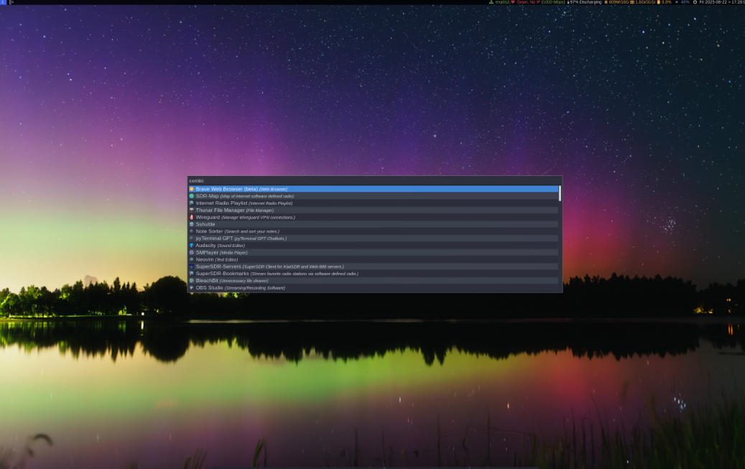Click the green SDR-Map globe icon
Image resolution: width=745 pixels, height=469 pixels.
191,195
